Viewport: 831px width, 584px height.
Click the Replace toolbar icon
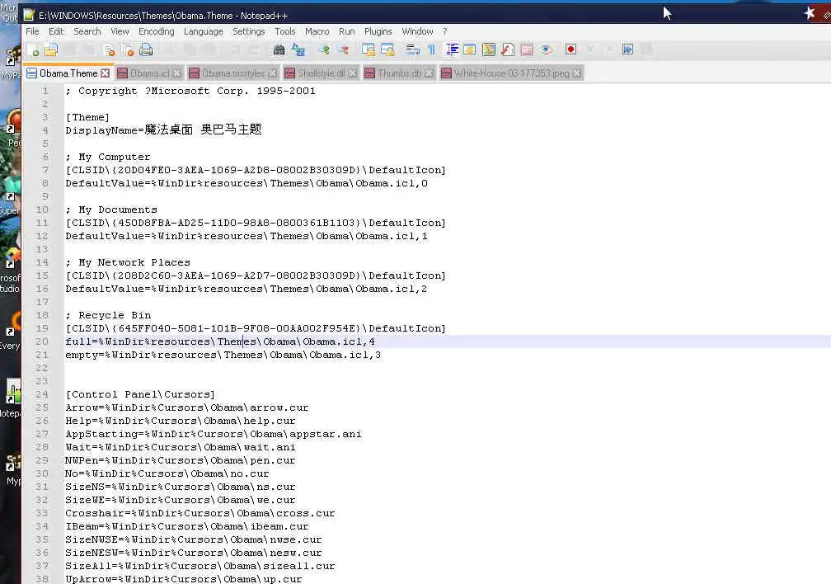(298, 49)
